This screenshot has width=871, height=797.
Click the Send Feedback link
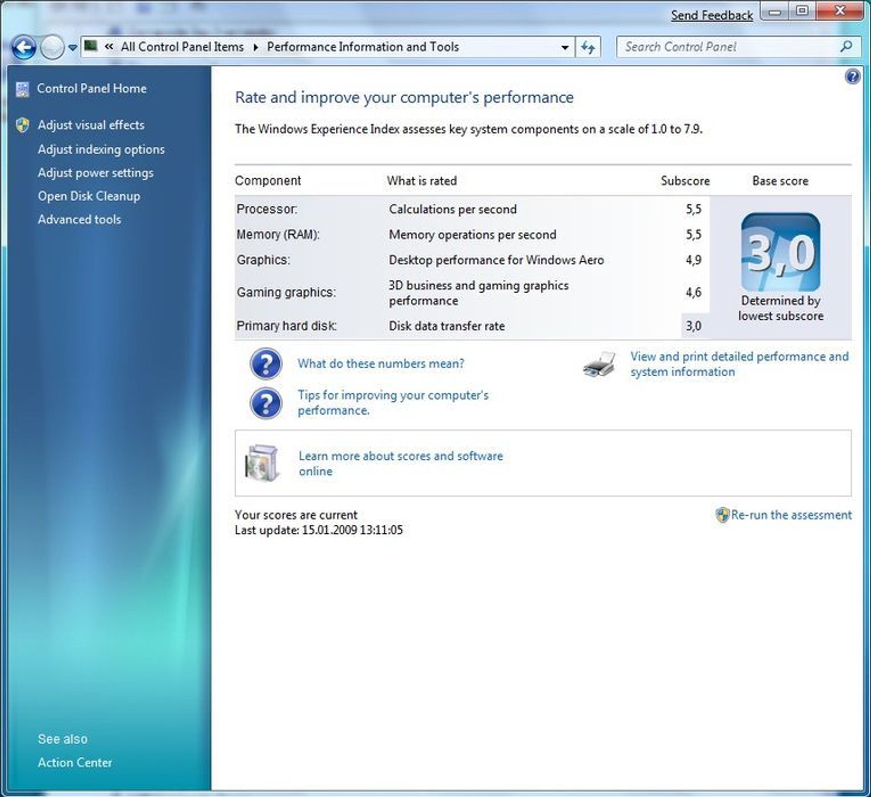(x=712, y=16)
